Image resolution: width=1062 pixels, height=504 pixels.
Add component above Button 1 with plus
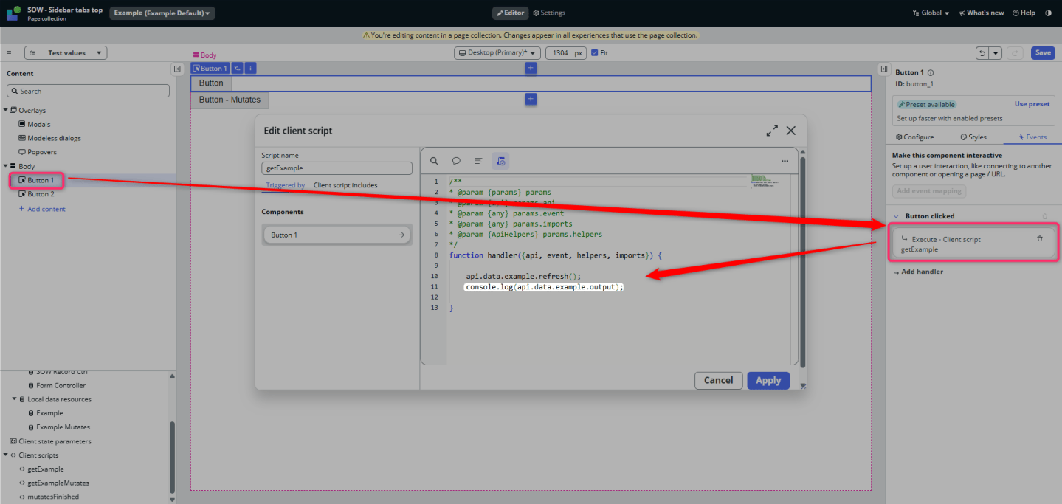(x=531, y=68)
